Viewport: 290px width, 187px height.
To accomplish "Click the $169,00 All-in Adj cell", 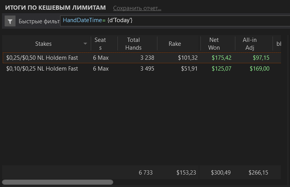I will (x=259, y=69).
